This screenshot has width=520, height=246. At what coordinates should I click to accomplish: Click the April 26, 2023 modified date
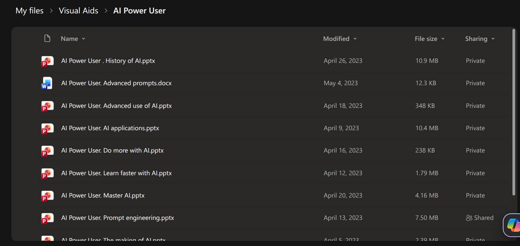(343, 61)
